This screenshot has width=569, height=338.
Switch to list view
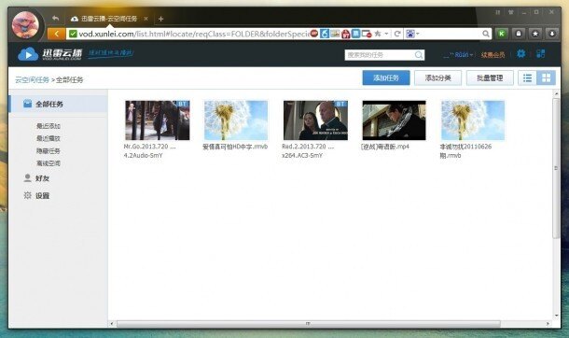(x=528, y=77)
